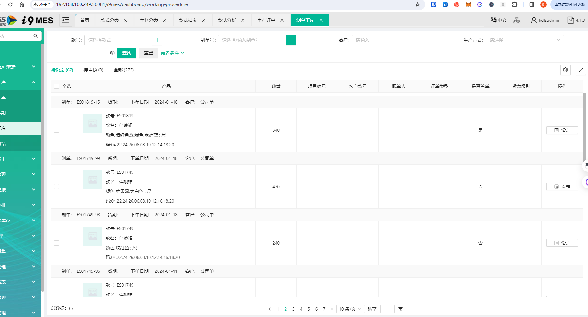Go to the browser home page
The image size is (588, 317).
[22, 4]
